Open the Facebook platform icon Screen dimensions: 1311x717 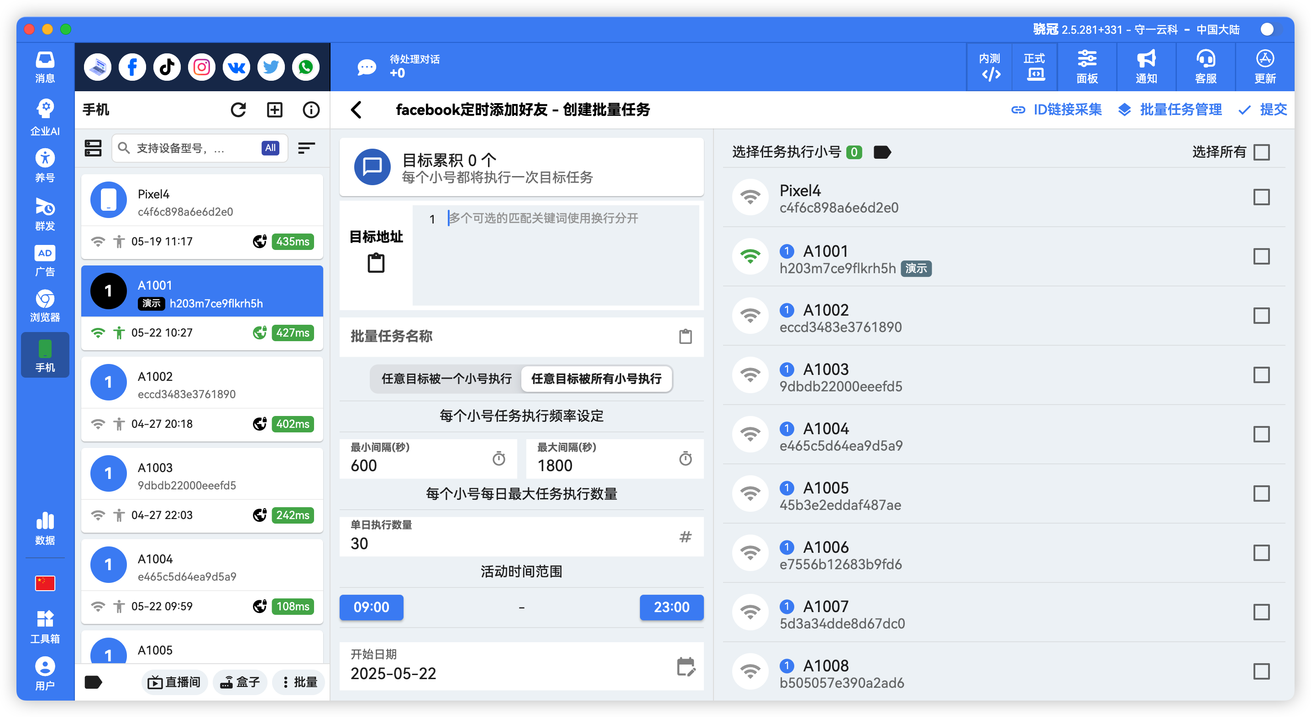(132, 67)
